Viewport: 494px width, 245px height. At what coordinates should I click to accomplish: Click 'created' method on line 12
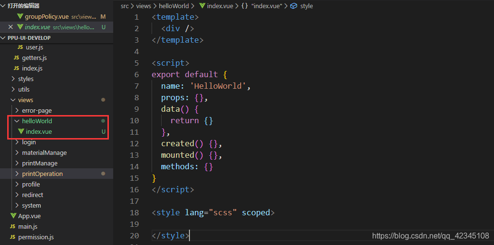point(177,144)
